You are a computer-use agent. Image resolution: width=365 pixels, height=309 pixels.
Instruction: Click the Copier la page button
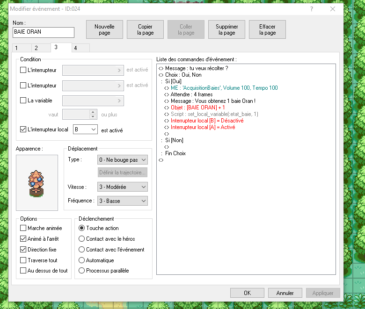(x=145, y=29)
